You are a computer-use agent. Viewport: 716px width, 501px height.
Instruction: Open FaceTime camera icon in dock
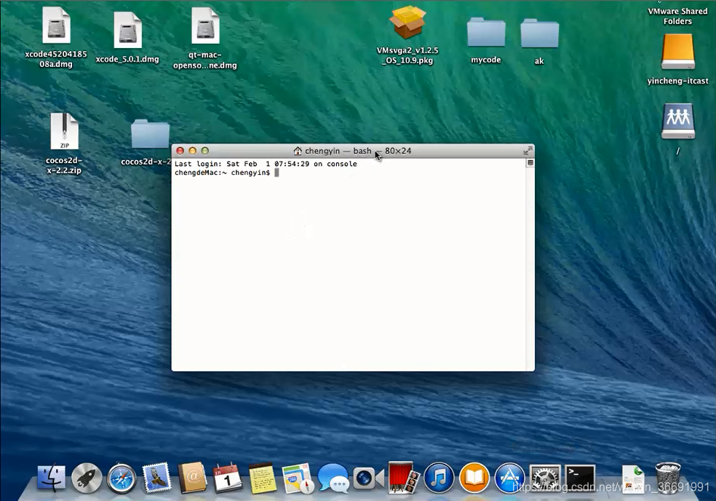368,478
